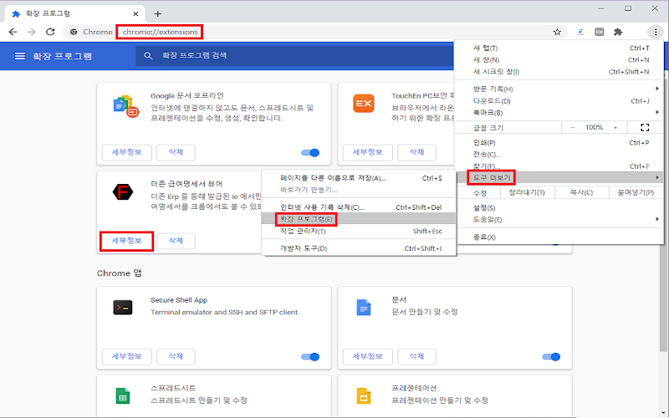Image resolution: width=669 pixels, height=418 pixels.
Task: Open 세부정보 for 더존 급여명세서 뷰어
Action: tap(127, 241)
